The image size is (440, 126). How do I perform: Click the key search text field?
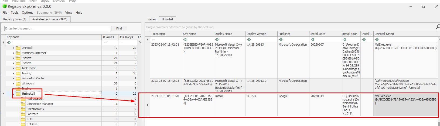point(57,28)
